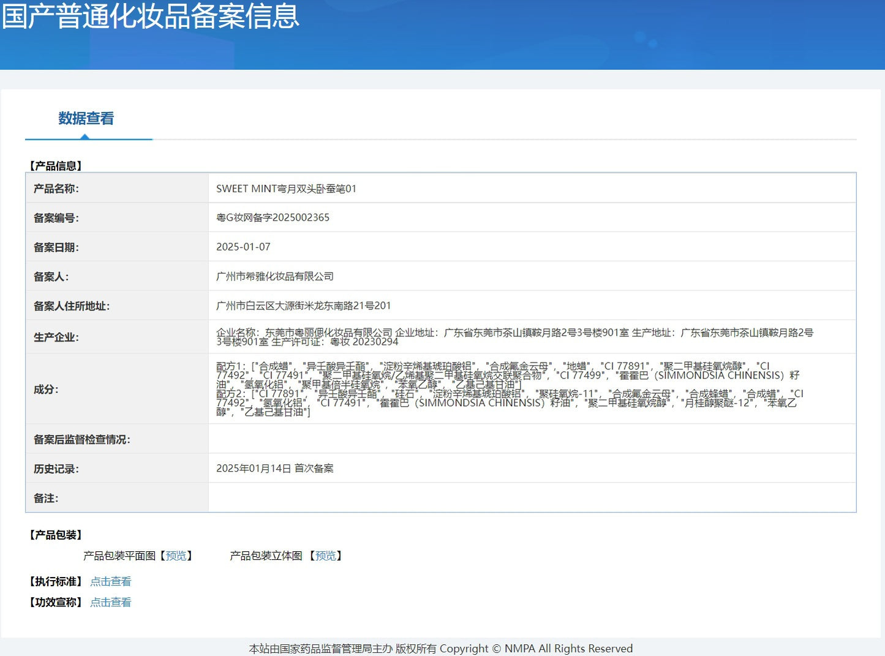Click history record 2025年01月14日 首次备案

pos(275,469)
